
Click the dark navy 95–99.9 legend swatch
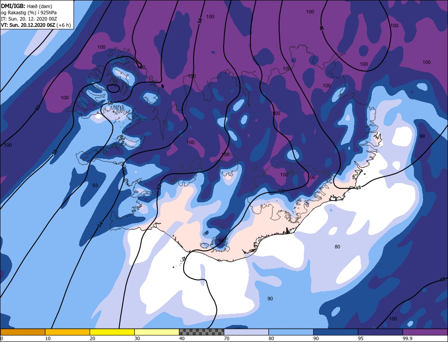(x=380, y=332)
